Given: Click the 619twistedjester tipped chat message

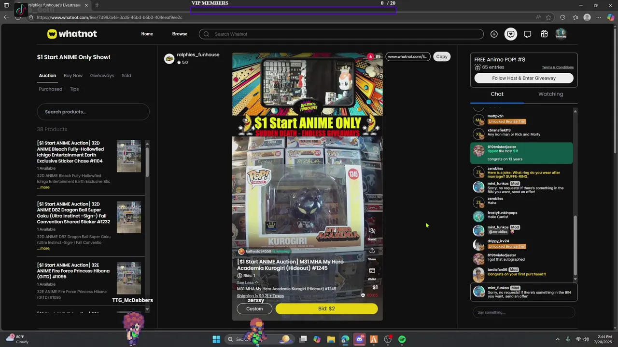Looking at the screenshot, I should 521,153.
